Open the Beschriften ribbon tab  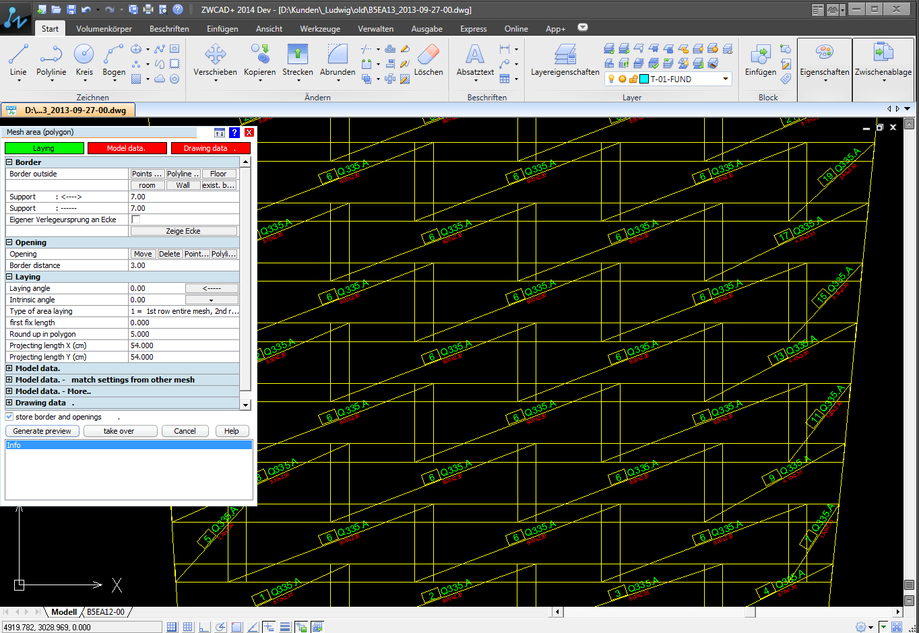coord(169,29)
